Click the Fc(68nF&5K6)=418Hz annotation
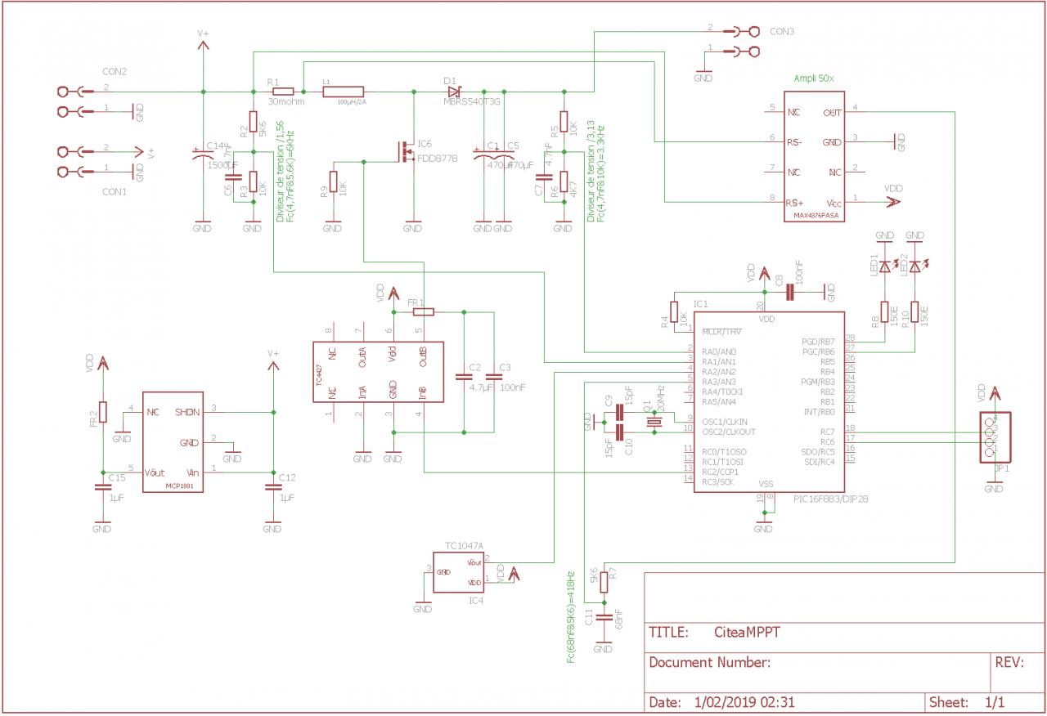 pos(571,618)
